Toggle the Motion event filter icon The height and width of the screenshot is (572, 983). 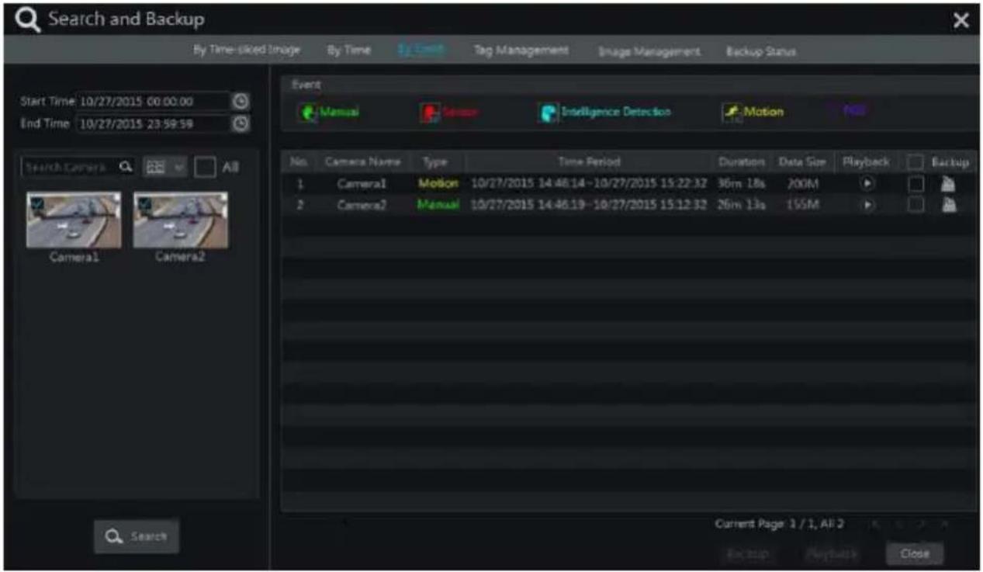click(x=732, y=113)
